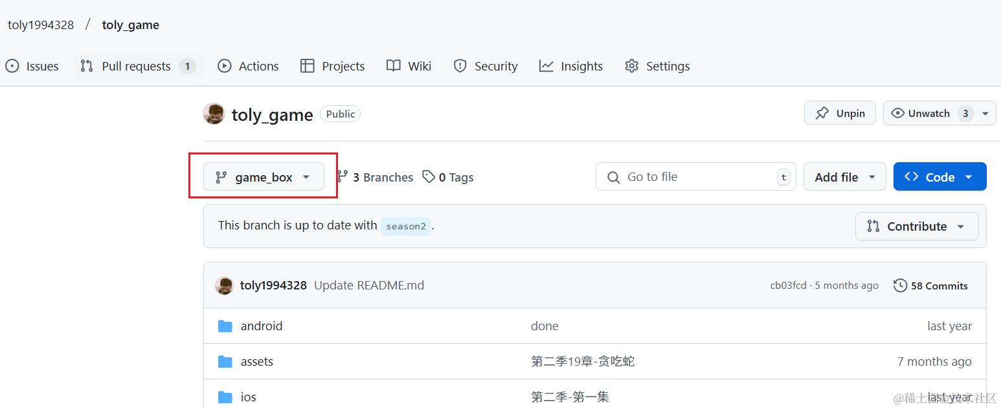Viewport: 1001px width, 409px height.
Task: Open the assets folder
Action: point(257,362)
